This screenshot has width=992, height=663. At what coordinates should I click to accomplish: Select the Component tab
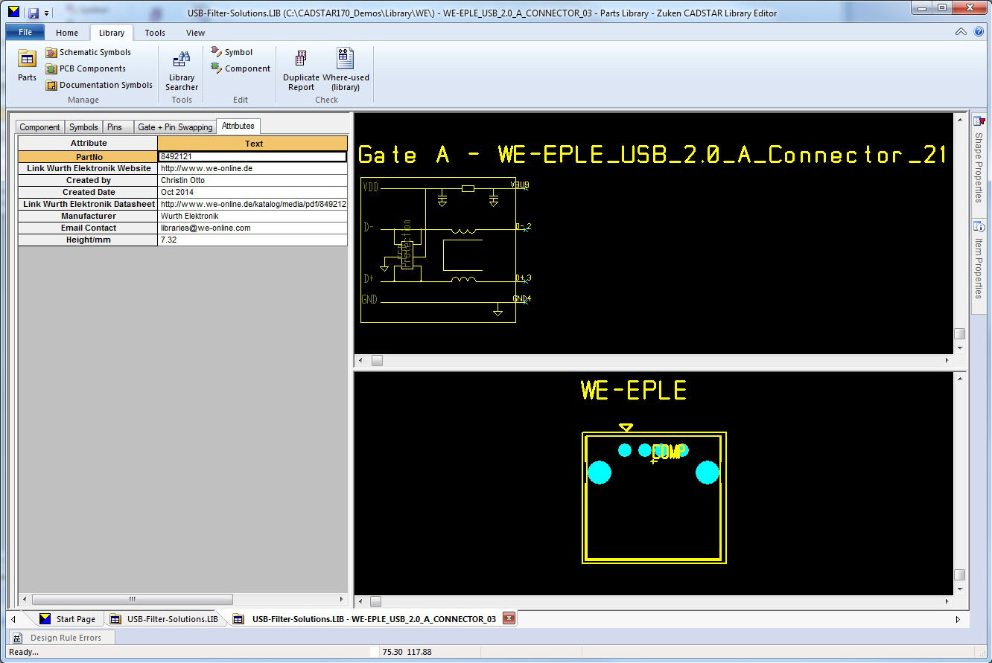point(39,127)
